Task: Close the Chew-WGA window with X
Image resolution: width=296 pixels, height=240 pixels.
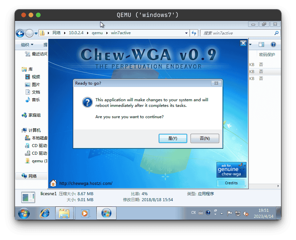Action: click(x=243, y=43)
